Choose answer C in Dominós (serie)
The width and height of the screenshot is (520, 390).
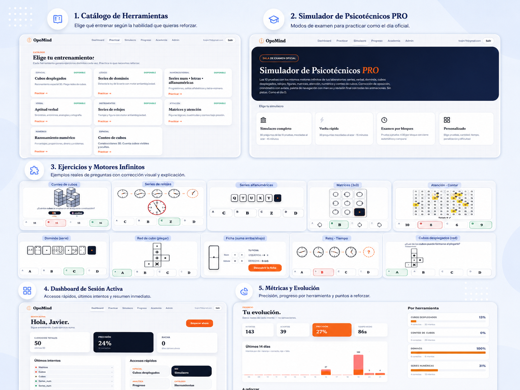click(x=74, y=271)
